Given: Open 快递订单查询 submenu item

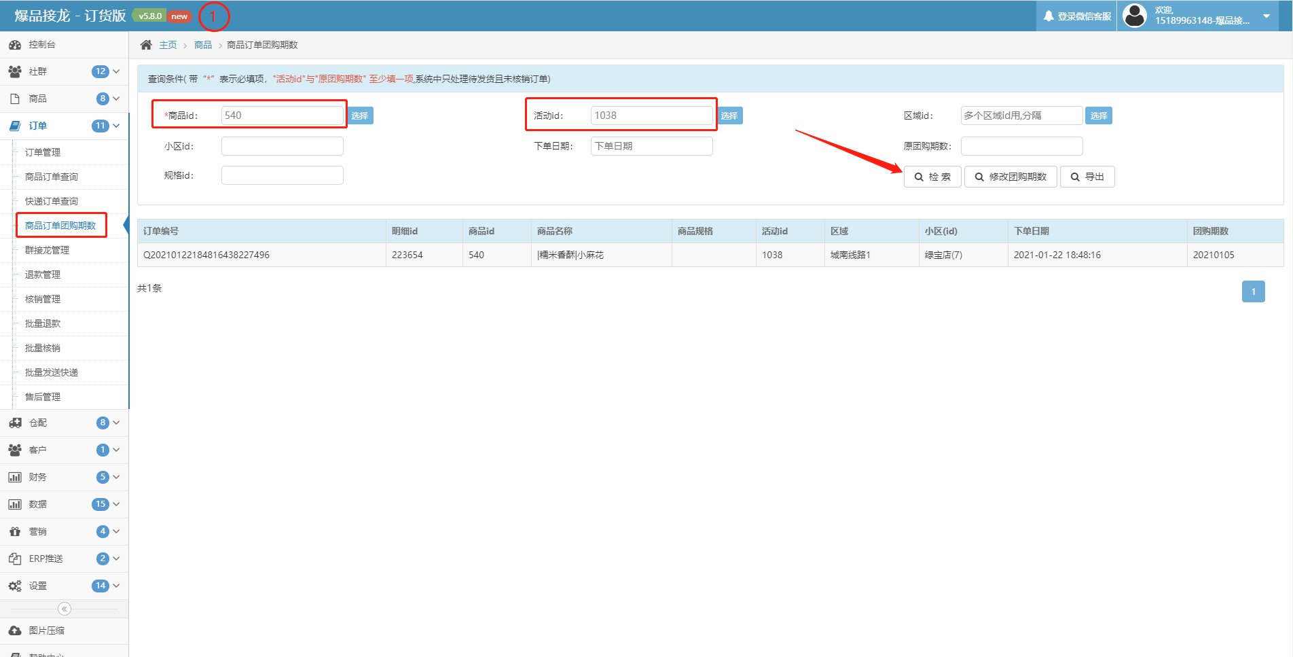Looking at the screenshot, I should pyautogui.click(x=52, y=201).
